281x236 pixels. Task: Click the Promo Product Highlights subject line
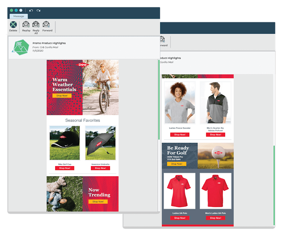coord(49,43)
